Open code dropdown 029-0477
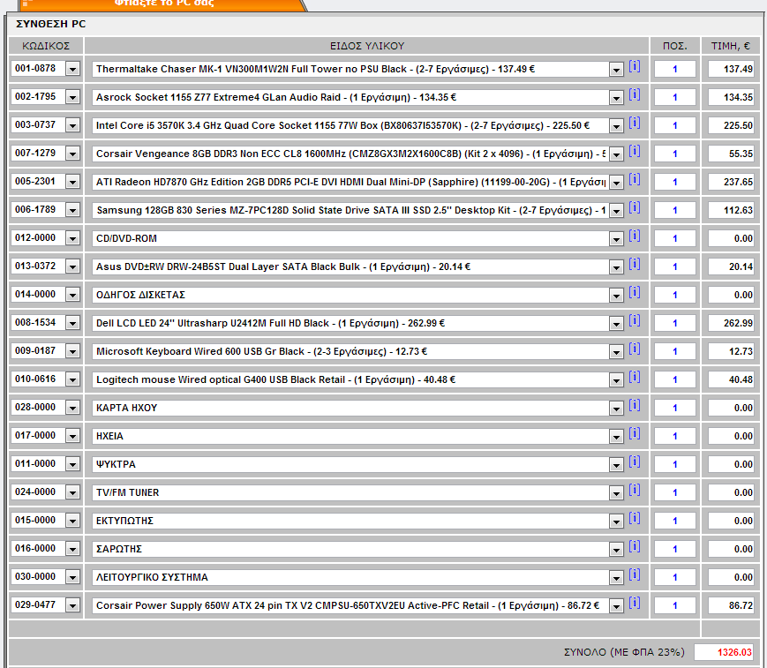 72,605
